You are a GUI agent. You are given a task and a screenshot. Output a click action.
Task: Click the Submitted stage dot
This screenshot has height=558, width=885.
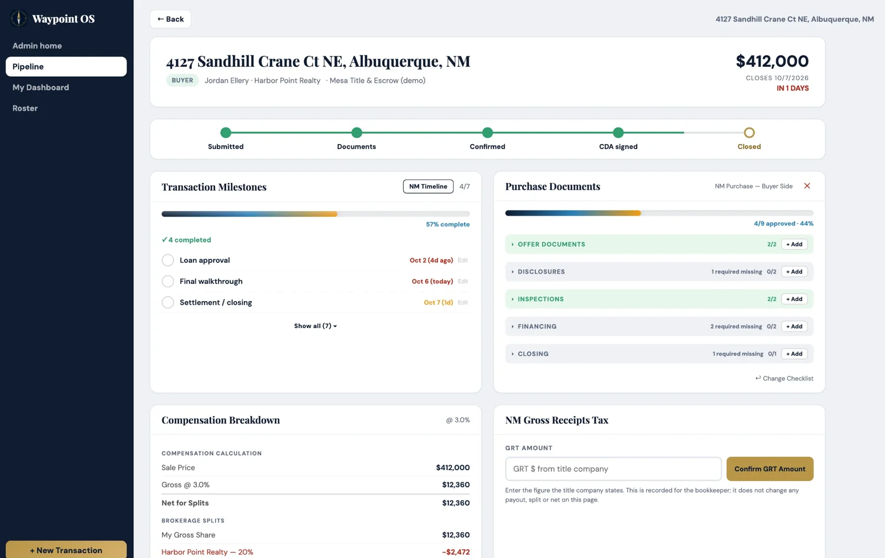pyautogui.click(x=226, y=133)
